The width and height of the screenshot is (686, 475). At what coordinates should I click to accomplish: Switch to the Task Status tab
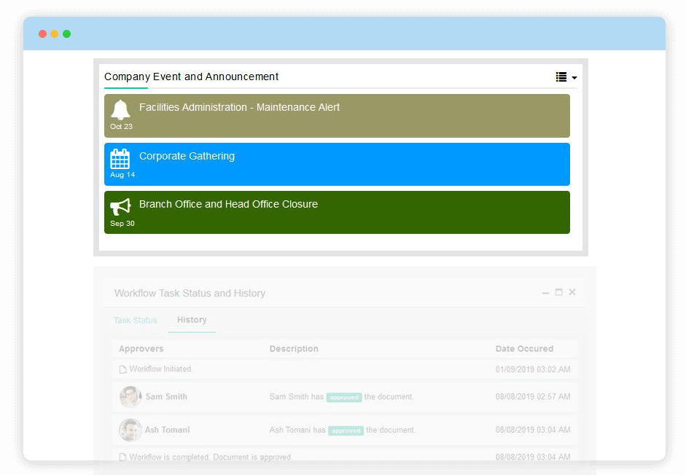(135, 321)
